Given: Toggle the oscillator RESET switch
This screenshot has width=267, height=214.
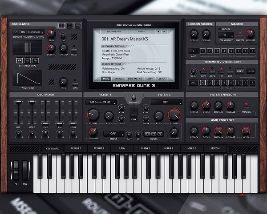Looking at the screenshot, I should (x=74, y=51).
